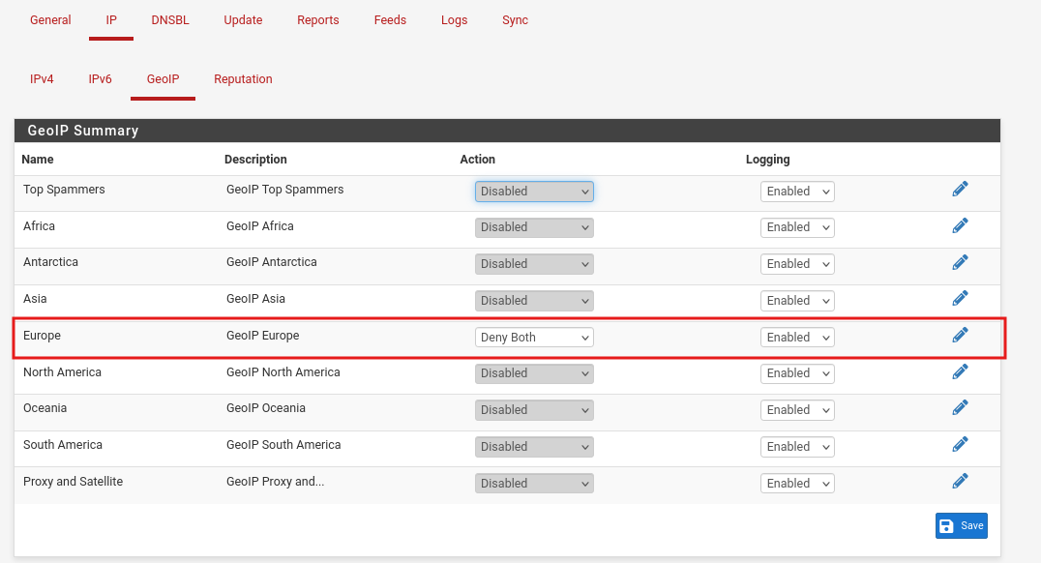1041x563 pixels.
Task: Click the Name column header
Action: pyautogui.click(x=37, y=160)
